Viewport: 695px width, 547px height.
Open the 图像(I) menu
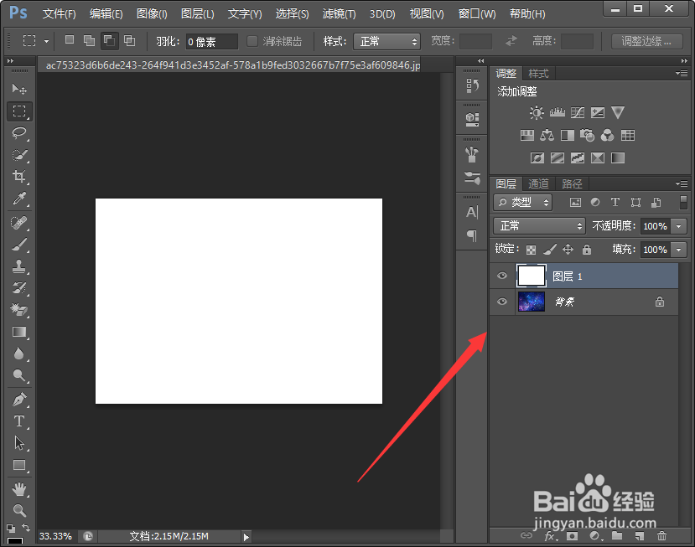(x=152, y=13)
